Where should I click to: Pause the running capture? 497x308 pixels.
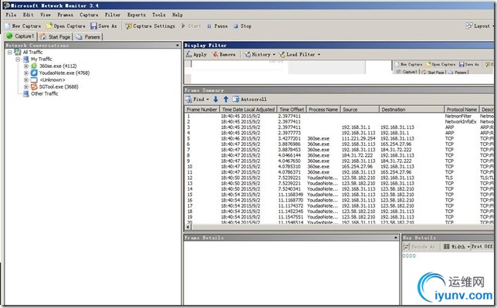(x=218, y=26)
